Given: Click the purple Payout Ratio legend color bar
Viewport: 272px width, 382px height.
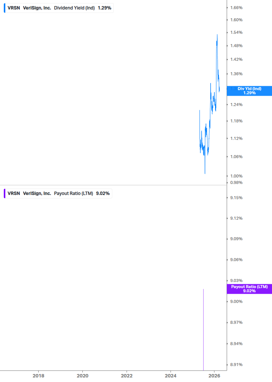Looking at the screenshot, I should coord(5,193).
